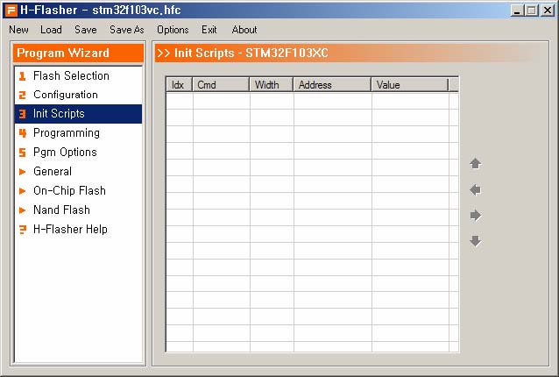The height and width of the screenshot is (377, 559).
Task: Open Pgm Options step
Action: [78, 153]
